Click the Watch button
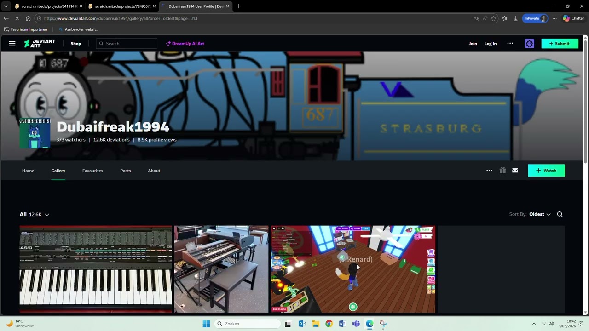 [x=546, y=171]
